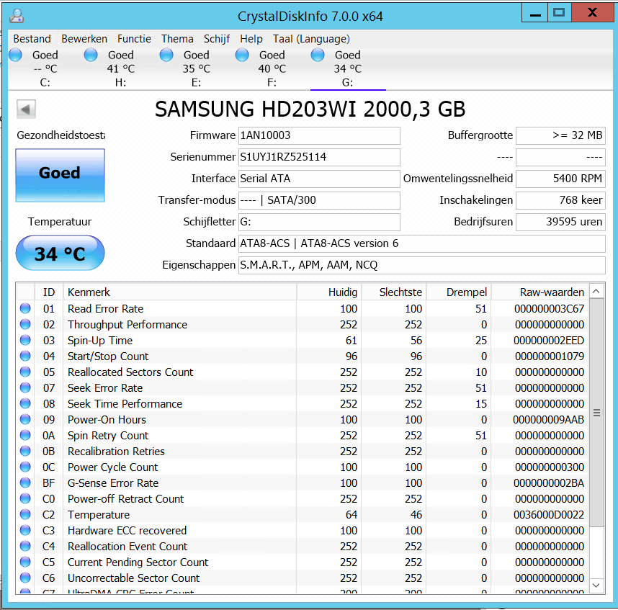This screenshot has height=610, width=618.
Task: Click the status orb for disk C:
Action: click(x=15, y=55)
